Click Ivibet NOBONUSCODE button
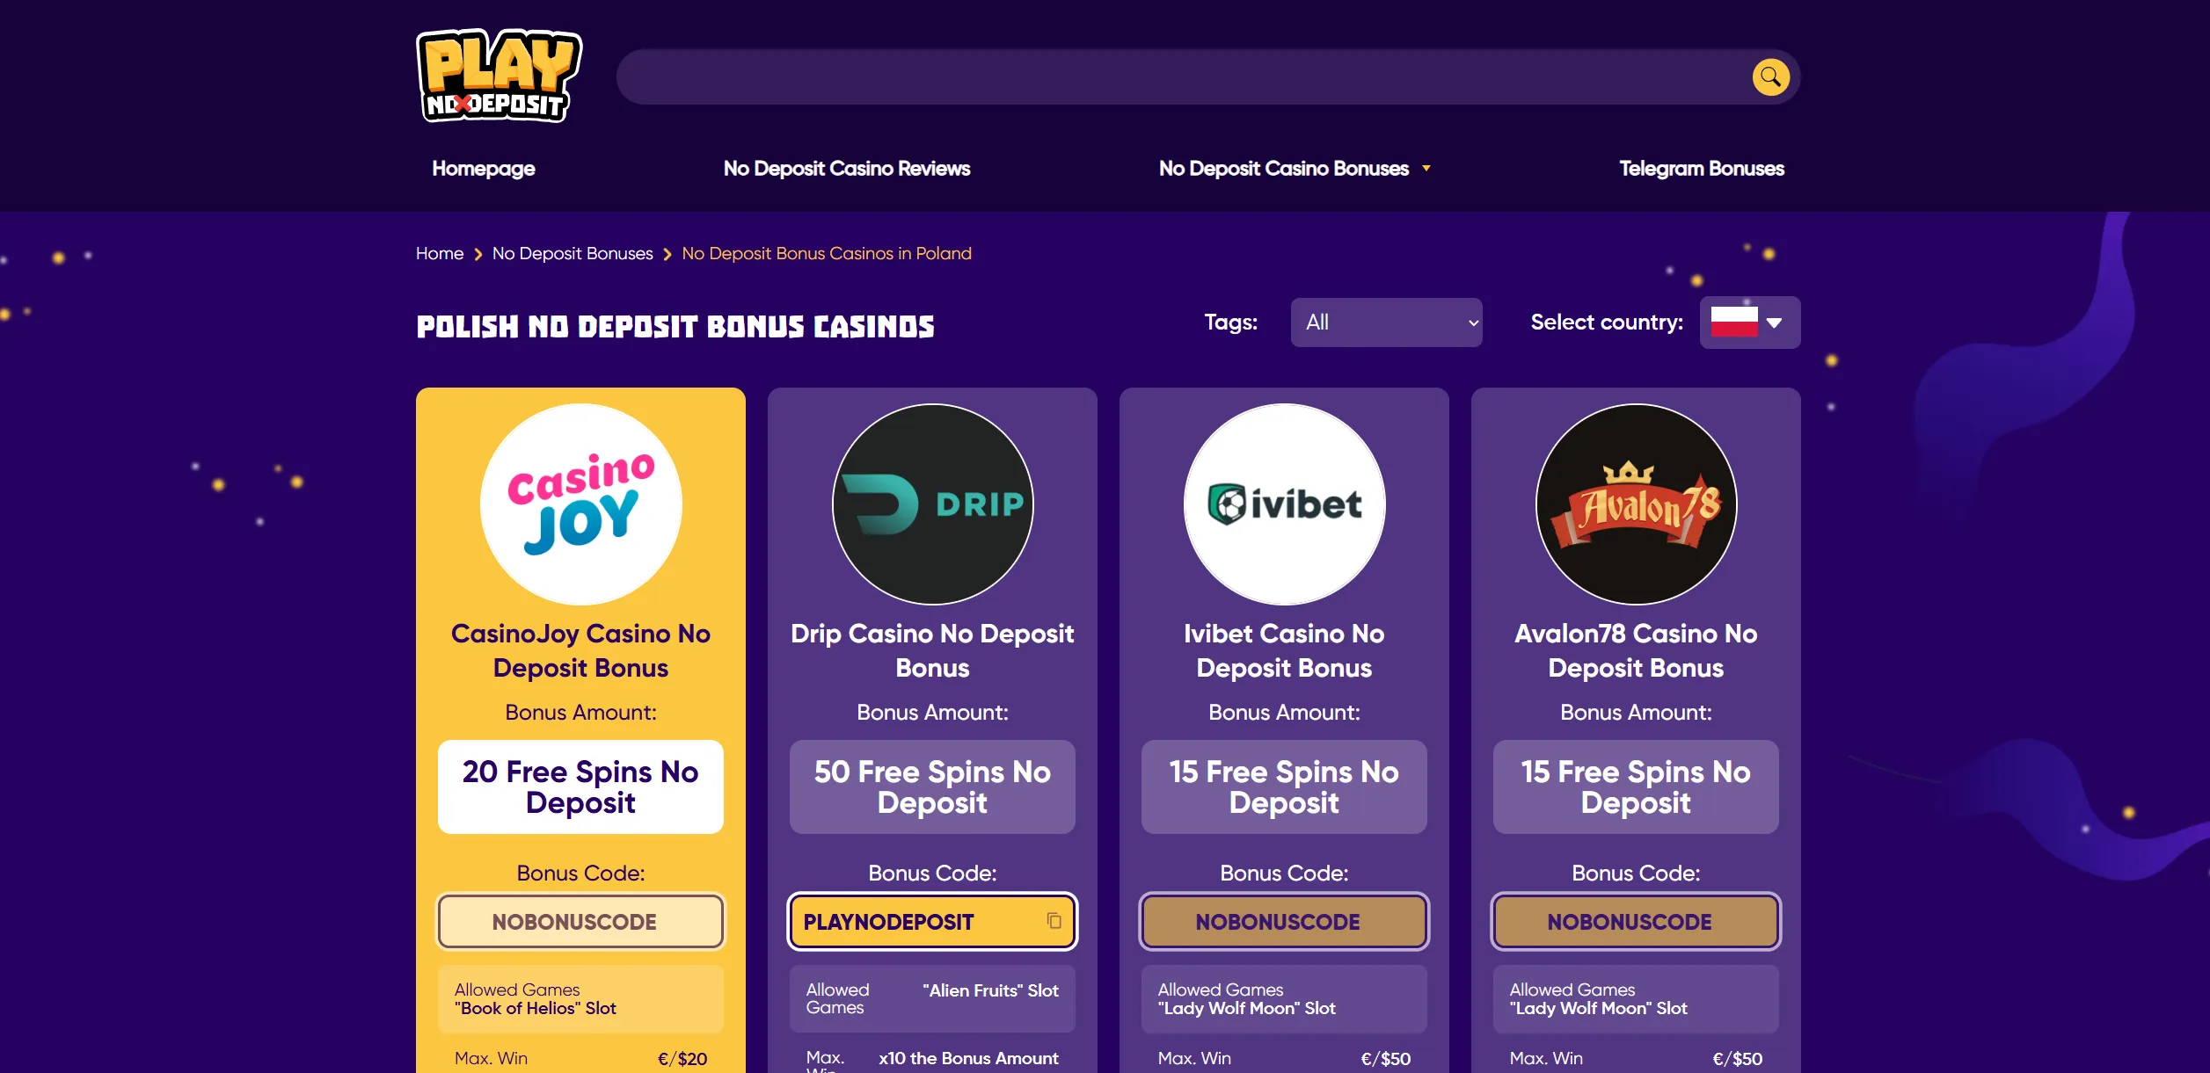 pyautogui.click(x=1284, y=921)
